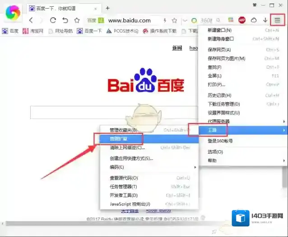Click the cloud sync icon
Viewport: 288px width, 237px height.
[254, 20]
